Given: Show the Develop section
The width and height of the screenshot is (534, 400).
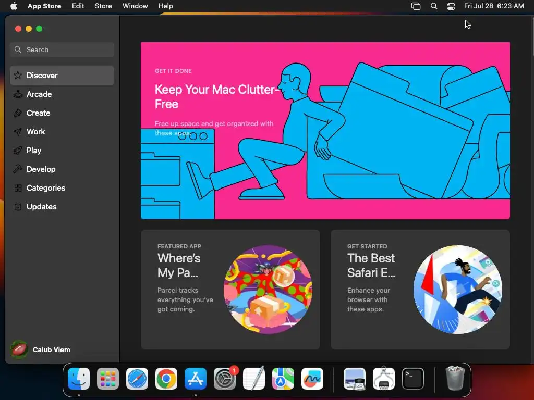Looking at the screenshot, I should (x=62, y=169).
